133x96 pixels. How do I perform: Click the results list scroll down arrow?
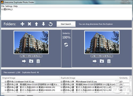coord(131,91)
